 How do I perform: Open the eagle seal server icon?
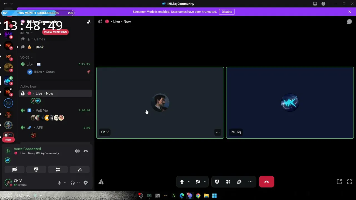click(8, 125)
